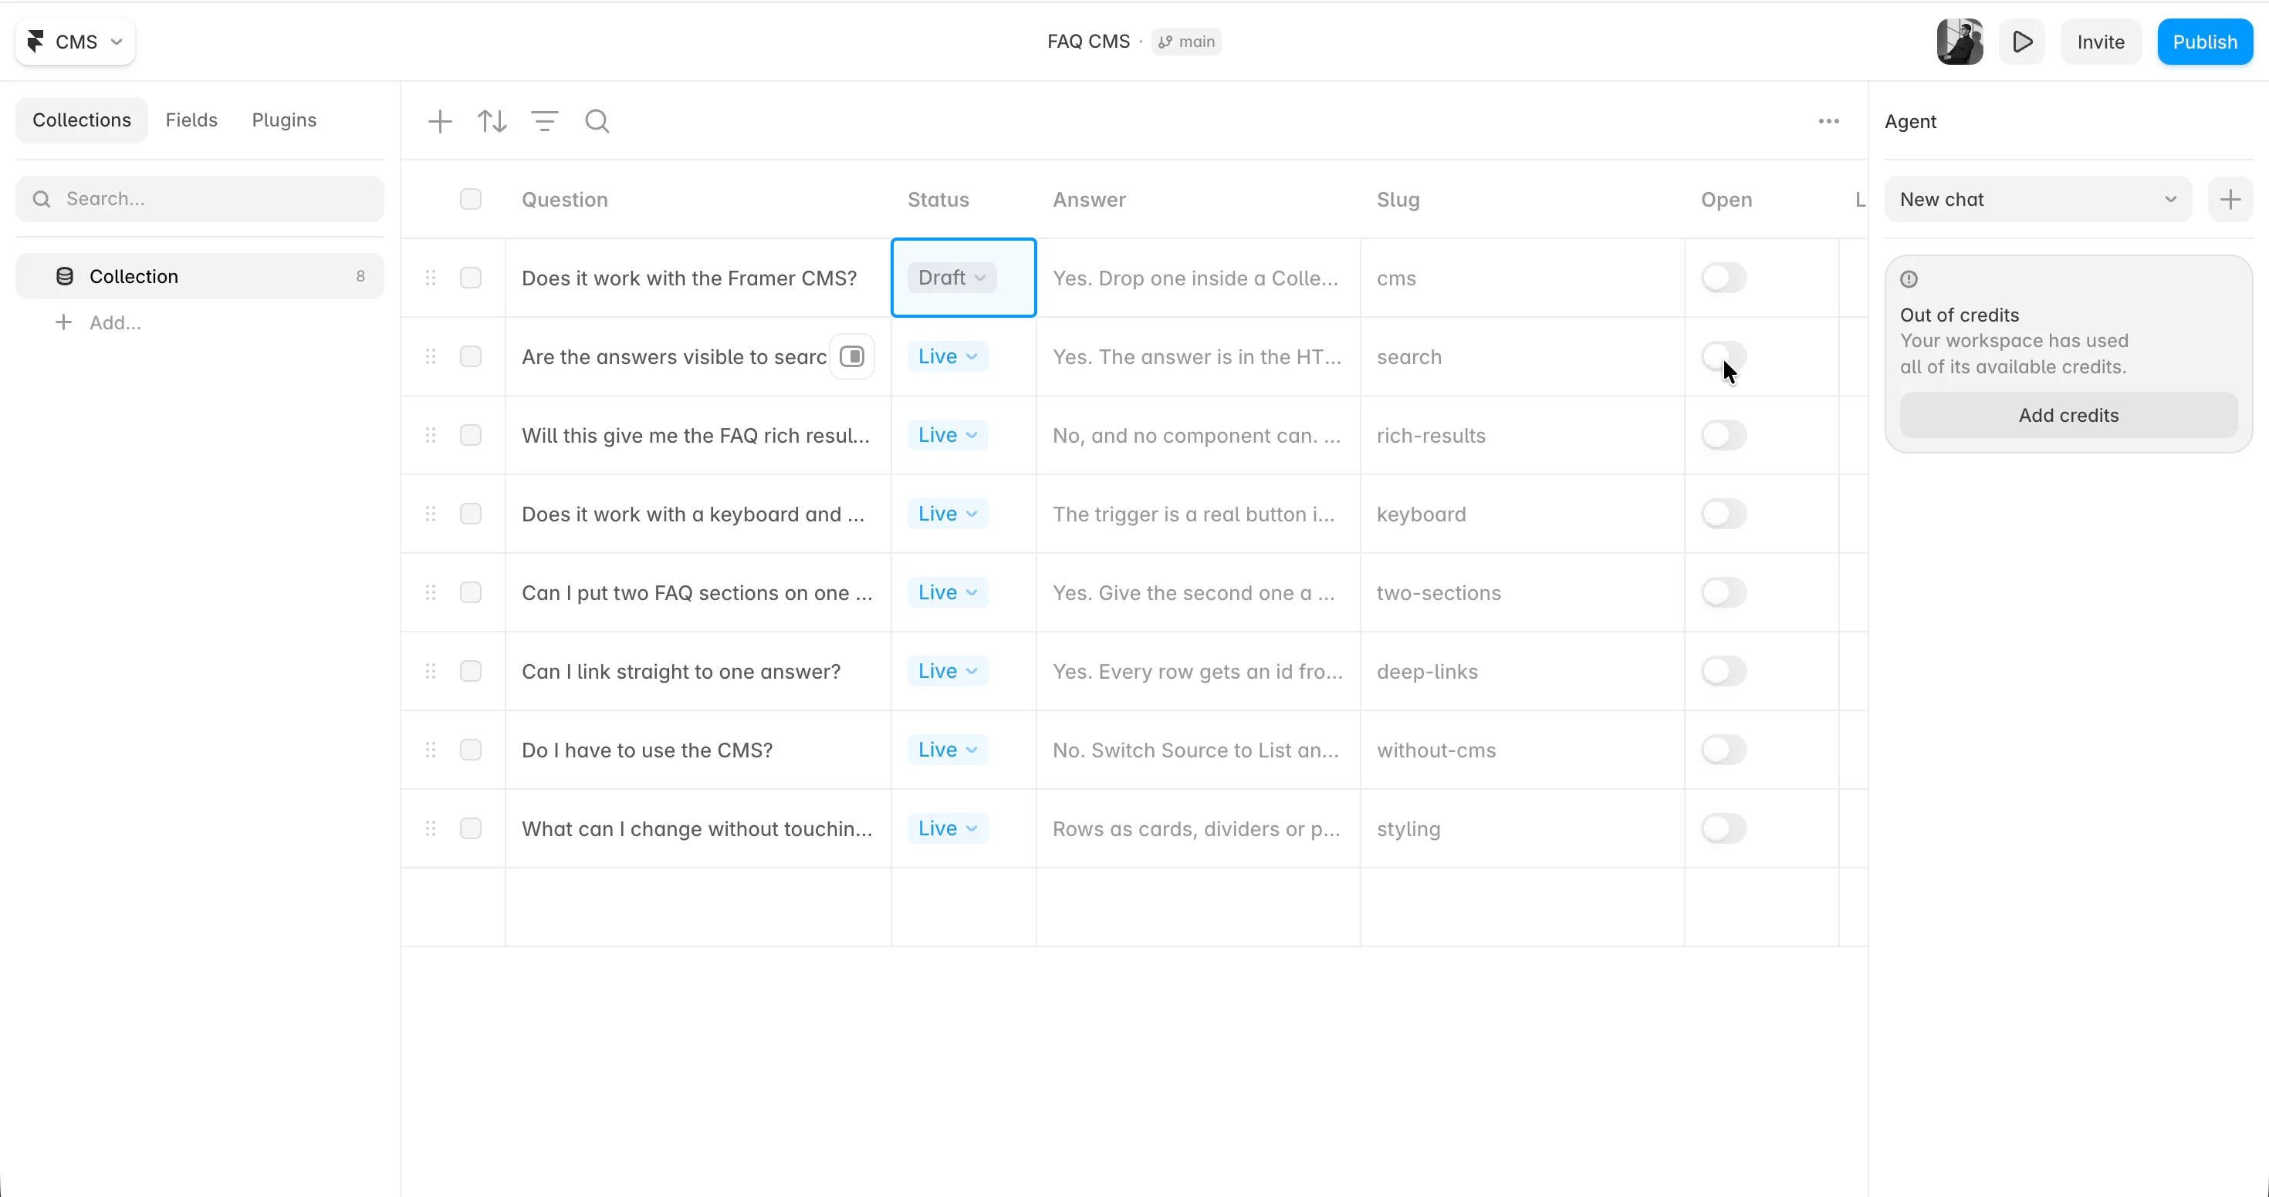Click the Add credits button
Image resolution: width=2269 pixels, height=1197 pixels.
click(2068, 416)
